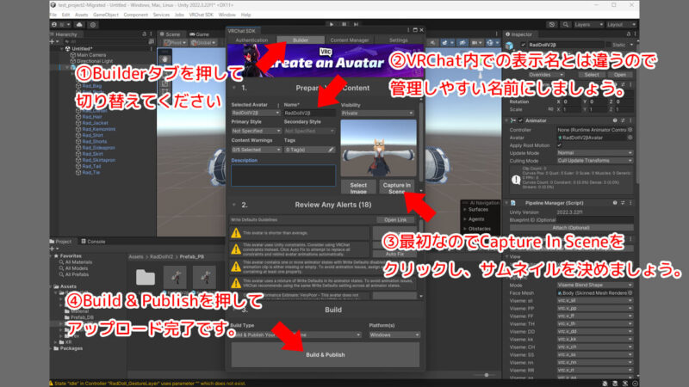The height and width of the screenshot is (387, 689).
Task: Open the Animator component kebab menu
Action: 630,120
